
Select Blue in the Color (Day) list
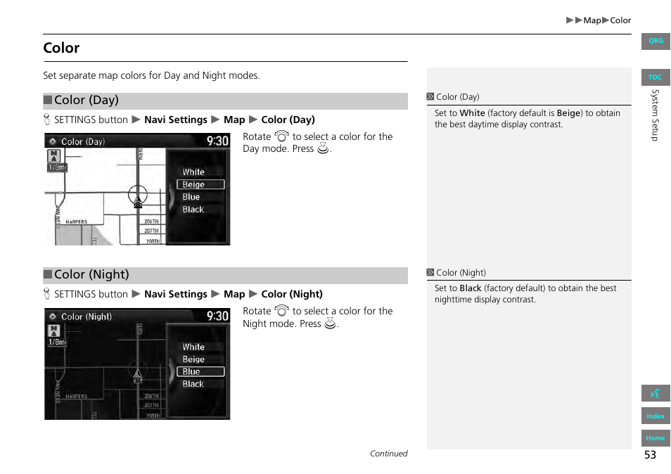pyautogui.click(x=191, y=197)
